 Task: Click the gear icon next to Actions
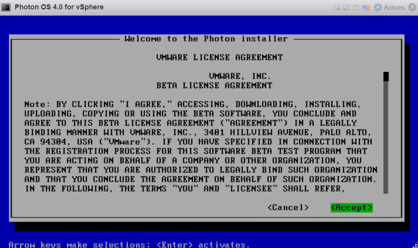[378, 7]
